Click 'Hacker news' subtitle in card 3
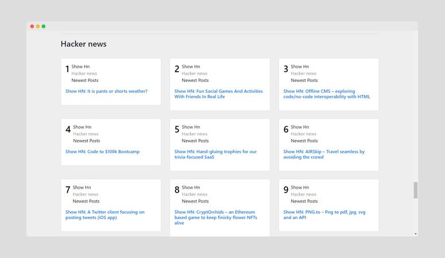445x258 pixels. click(303, 73)
